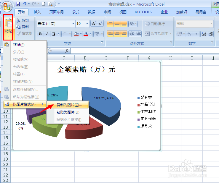Apply the red font color A
This screenshot has height=183, width=219.
[x=86, y=34]
